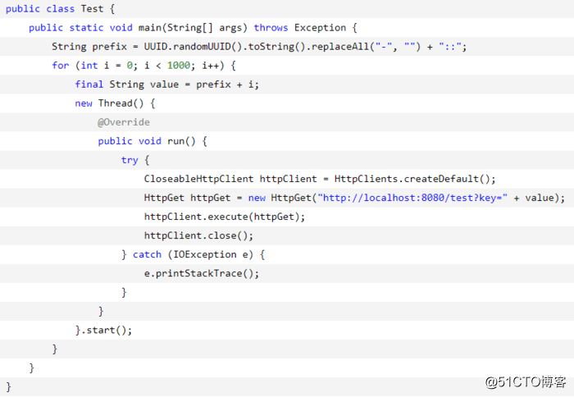Screen dimensions: 574x397
Task: Click 'httpClient.execute(httpGet);' line
Action: pyautogui.click(x=225, y=217)
